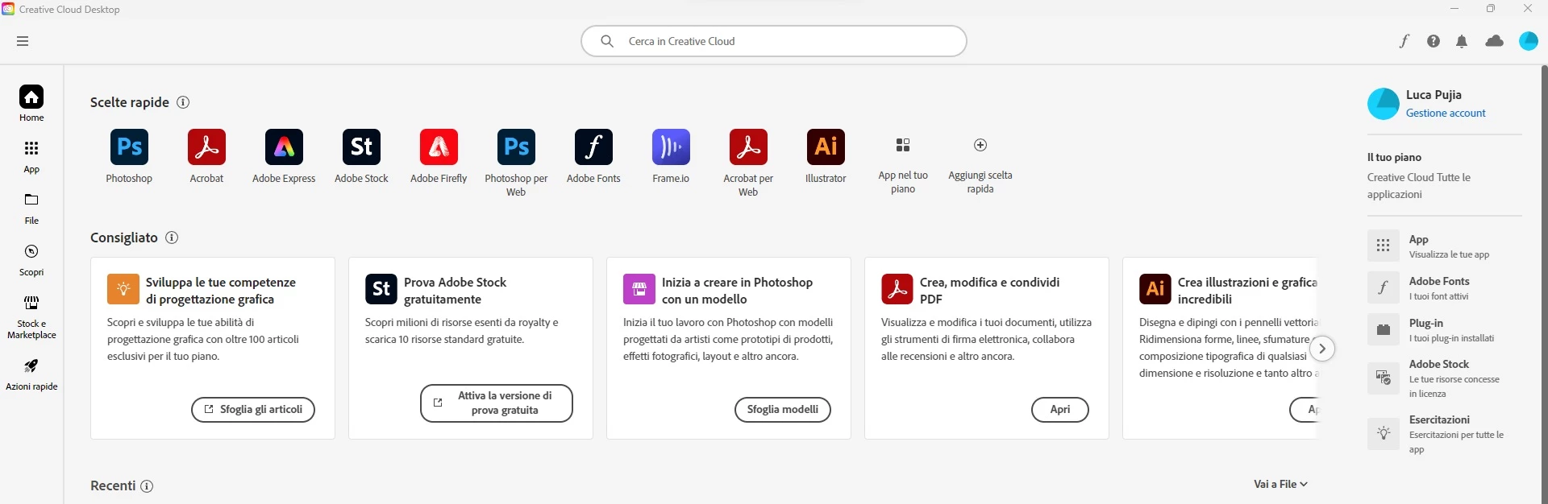Launch Photoshop from Scelte rapide
Image resolution: width=1548 pixels, height=504 pixels.
(129, 155)
